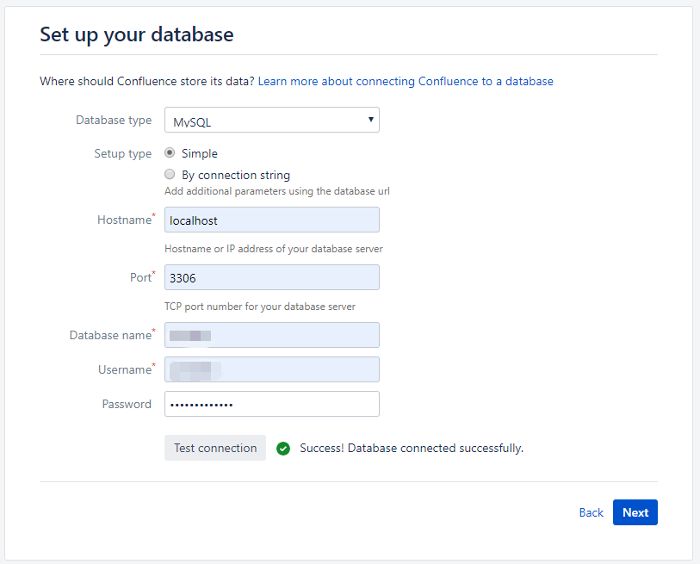The image size is (700, 564).
Task: Select the Simple setup type radio button
Action: [x=170, y=152]
